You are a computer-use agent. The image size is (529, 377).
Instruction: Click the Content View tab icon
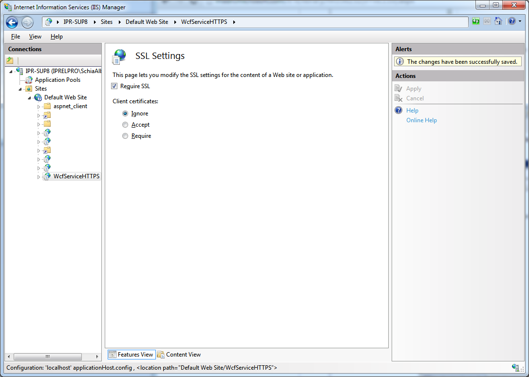pyautogui.click(x=161, y=355)
